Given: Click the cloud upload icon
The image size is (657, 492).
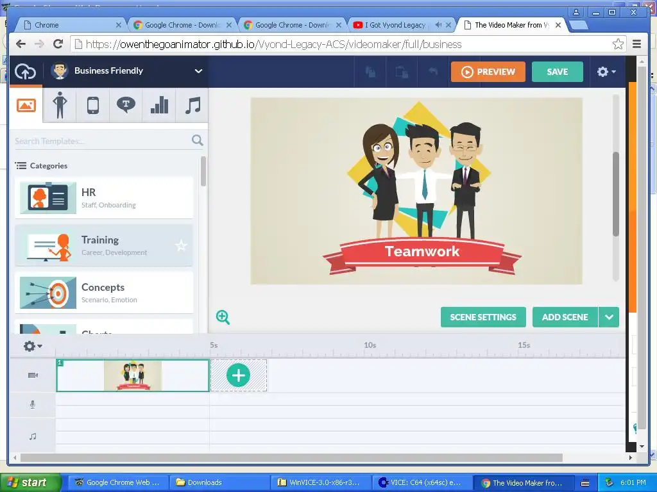Looking at the screenshot, I should point(25,72).
